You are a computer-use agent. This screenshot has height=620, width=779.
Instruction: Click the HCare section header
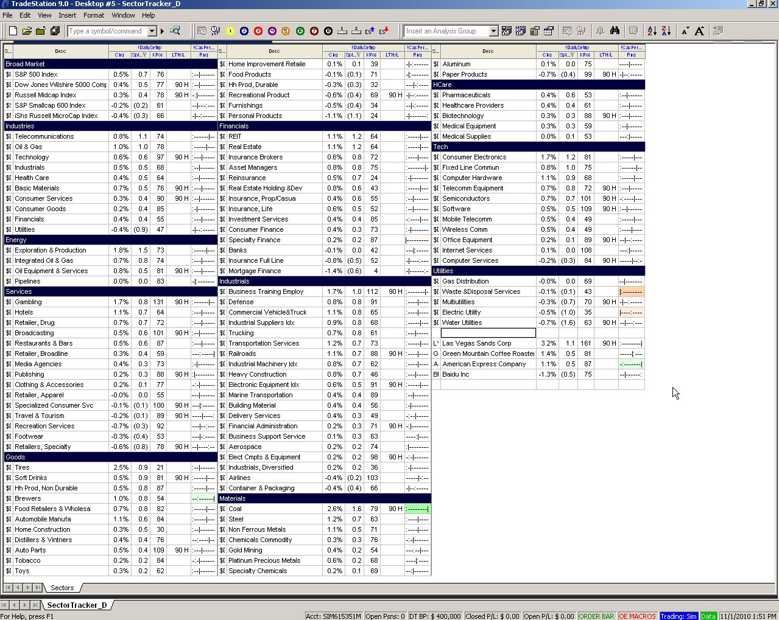click(x=538, y=85)
